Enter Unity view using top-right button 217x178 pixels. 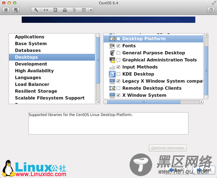(211, 10)
